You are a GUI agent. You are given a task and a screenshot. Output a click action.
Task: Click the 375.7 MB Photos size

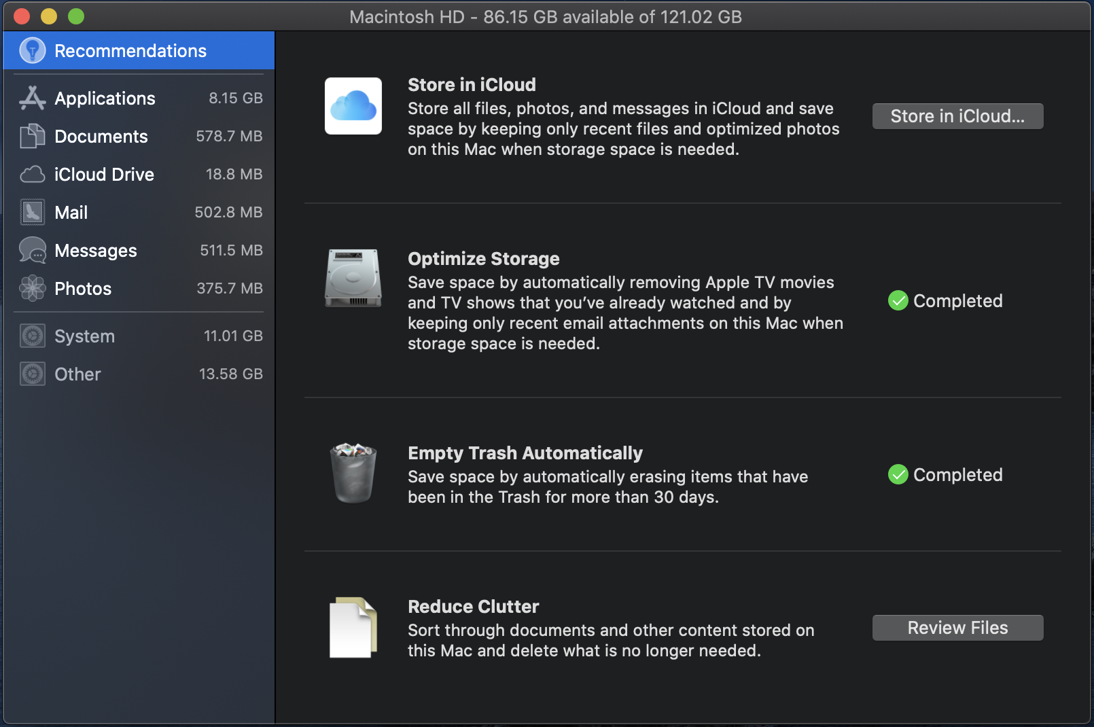tap(230, 288)
